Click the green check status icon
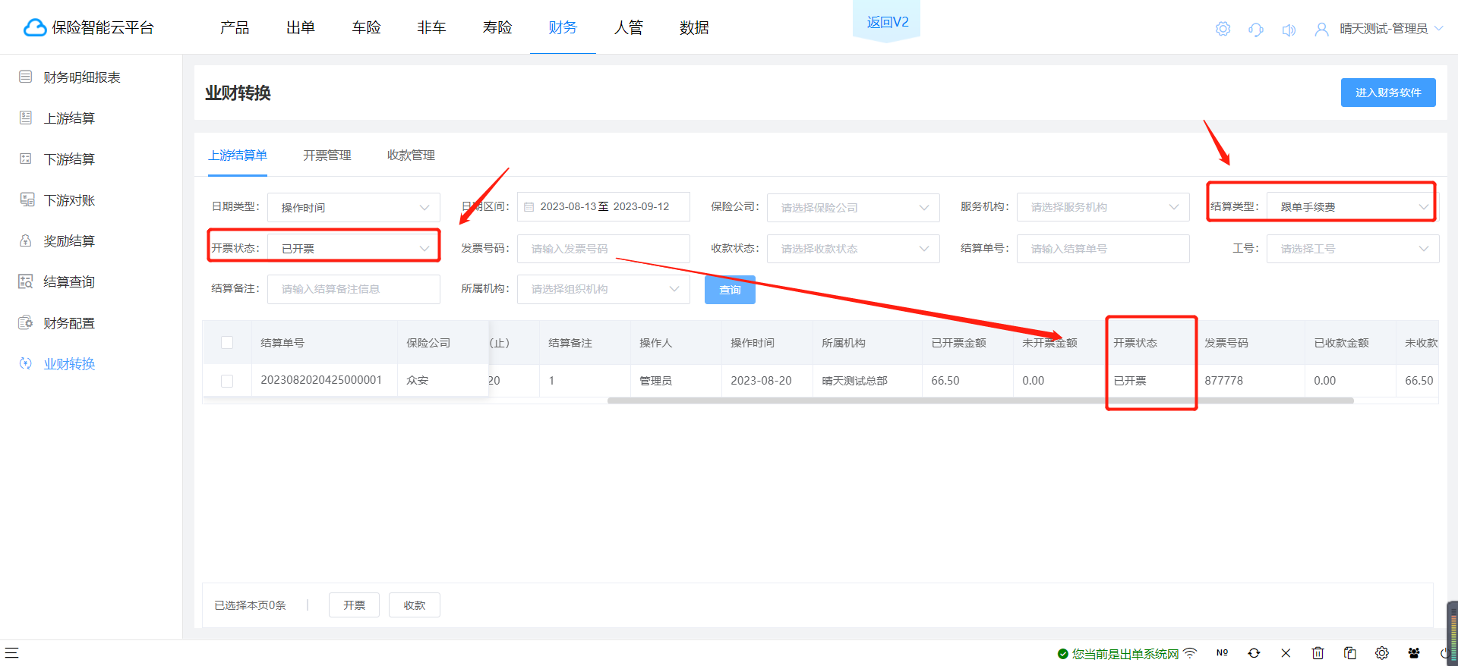Viewport: 1458px width, 666px height. click(1063, 654)
